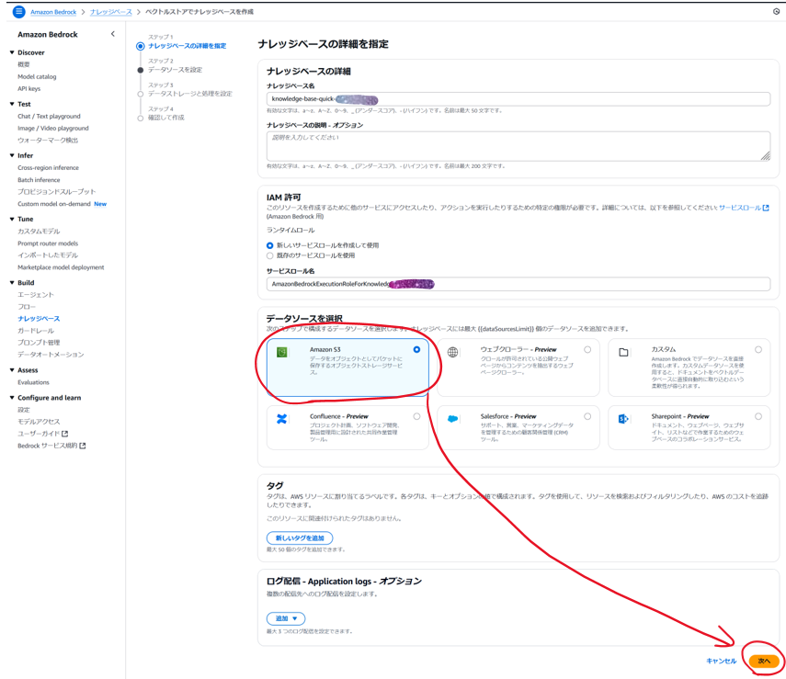Click external link icon next to Bedrock サービス規約

pos(83,446)
